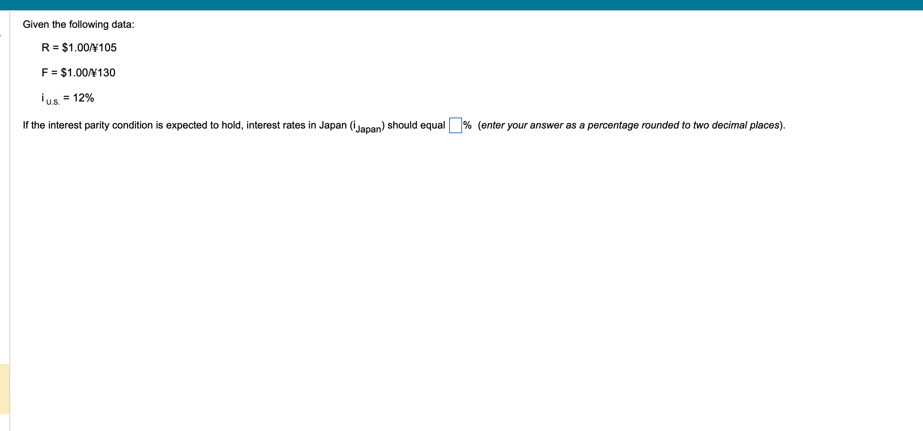Click the words 'rounded to two decimal places'
The height and width of the screenshot is (431, 923).
[x=710, y=125]
